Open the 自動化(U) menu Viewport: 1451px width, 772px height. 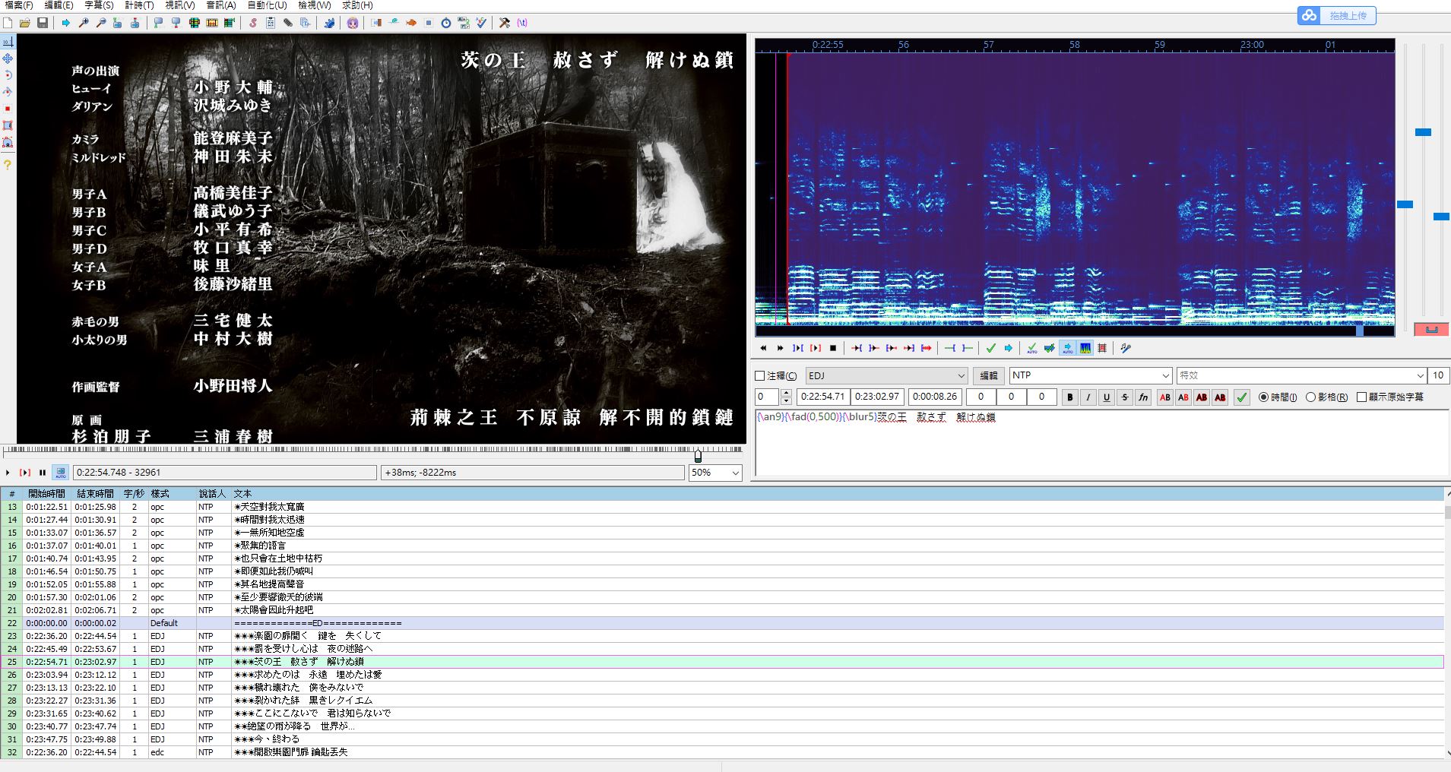[x=268, y=5]
